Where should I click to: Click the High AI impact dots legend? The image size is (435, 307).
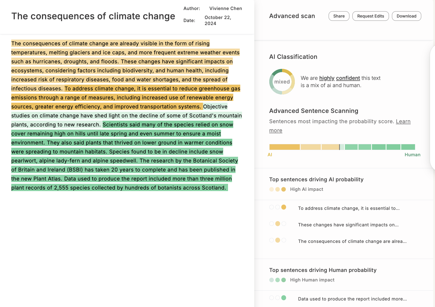coord(277,189)
